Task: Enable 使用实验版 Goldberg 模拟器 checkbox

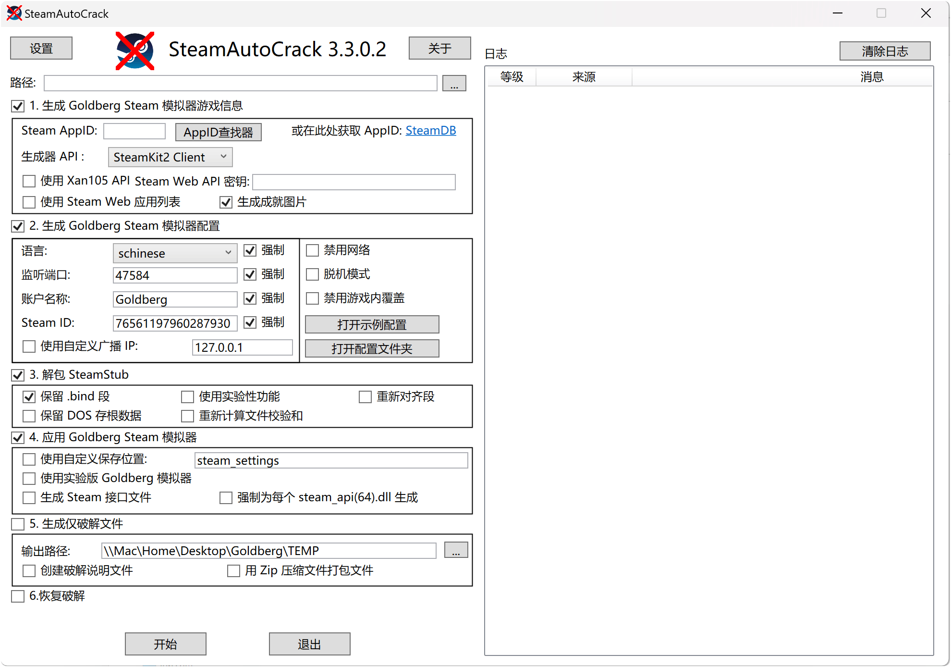Action: pyautogui.click(x=29, y=479)
